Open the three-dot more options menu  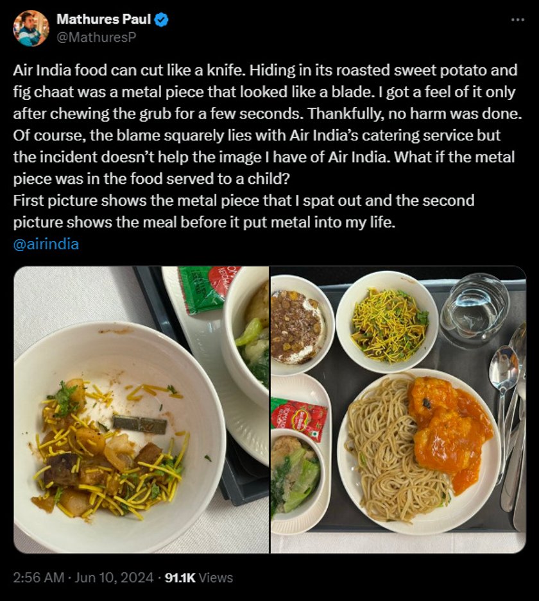click(x=517, y=20)
